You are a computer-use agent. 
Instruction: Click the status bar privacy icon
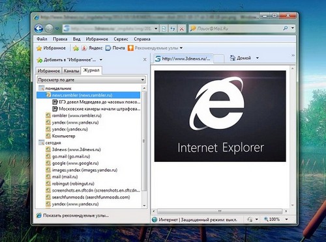(250, 219)
